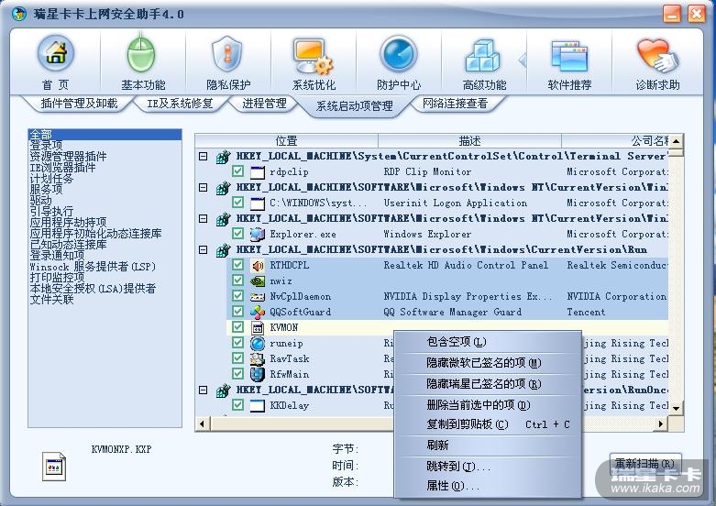Viewport: 716px width, 506px height.
Task: Click vertical scrollbar down arrow
Action: (677, 408)
